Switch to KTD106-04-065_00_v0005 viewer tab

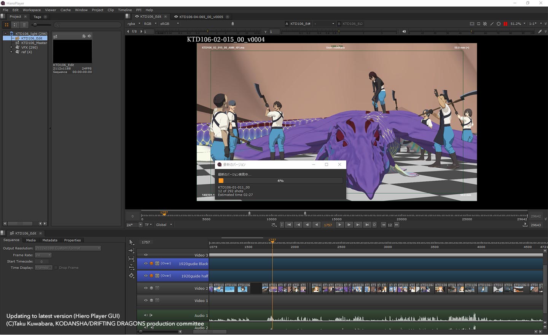(x=201, y=17)
